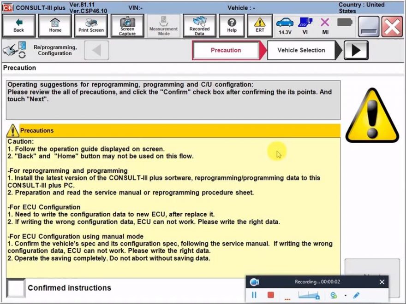The image size is (406, 304).
Task: Select the Vehicle Selection step tab
Action: (x=301, y=50)
